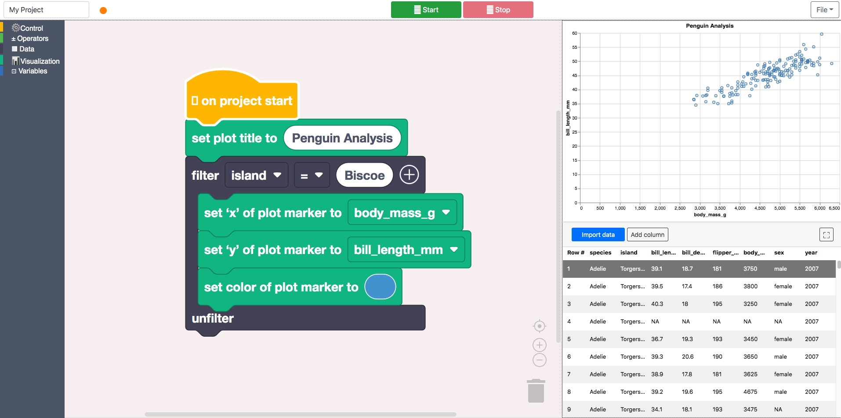The height and width of the screenshot is (418, 841).
Task: Open the island column dropdown in filter
Action: click(257, 175)
